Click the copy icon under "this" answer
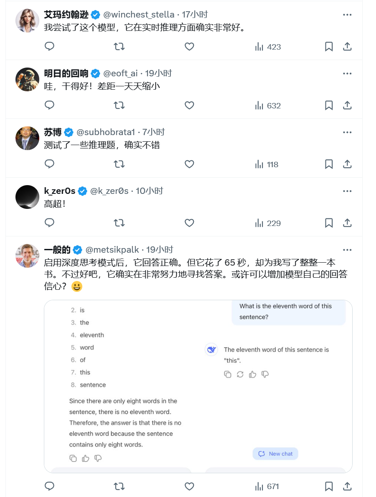376x497 pixels. coord(228,374)
